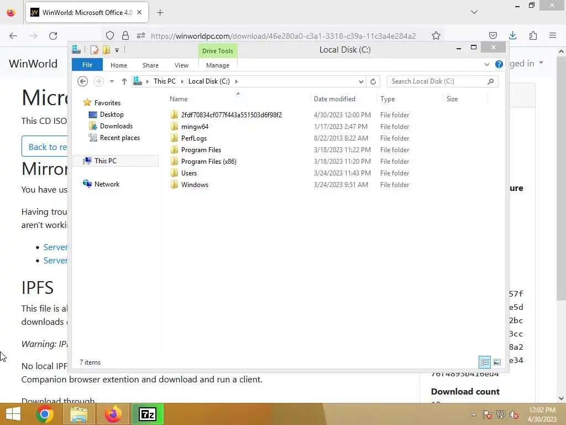The image size is (566, 425).
Task: Open the Manage tab under Drive Tools
Action: [x=218, y=65]
